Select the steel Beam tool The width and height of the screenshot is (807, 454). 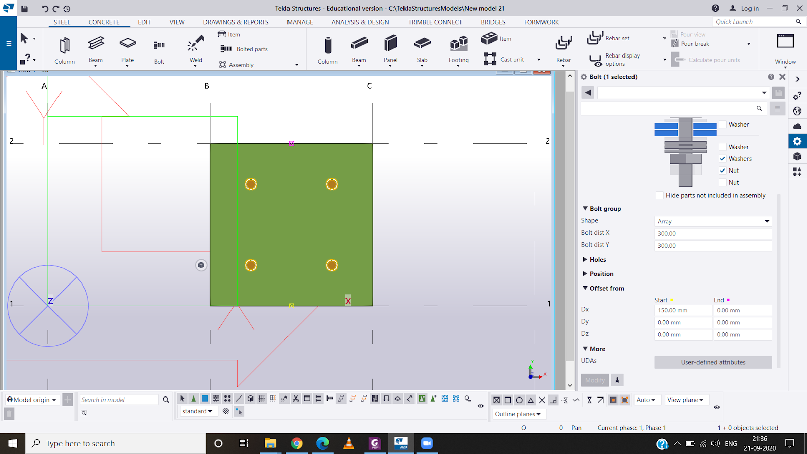click(96, 49)
